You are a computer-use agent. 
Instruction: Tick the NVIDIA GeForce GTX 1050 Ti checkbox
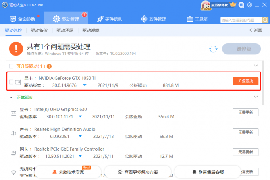[x=11, y=82]
